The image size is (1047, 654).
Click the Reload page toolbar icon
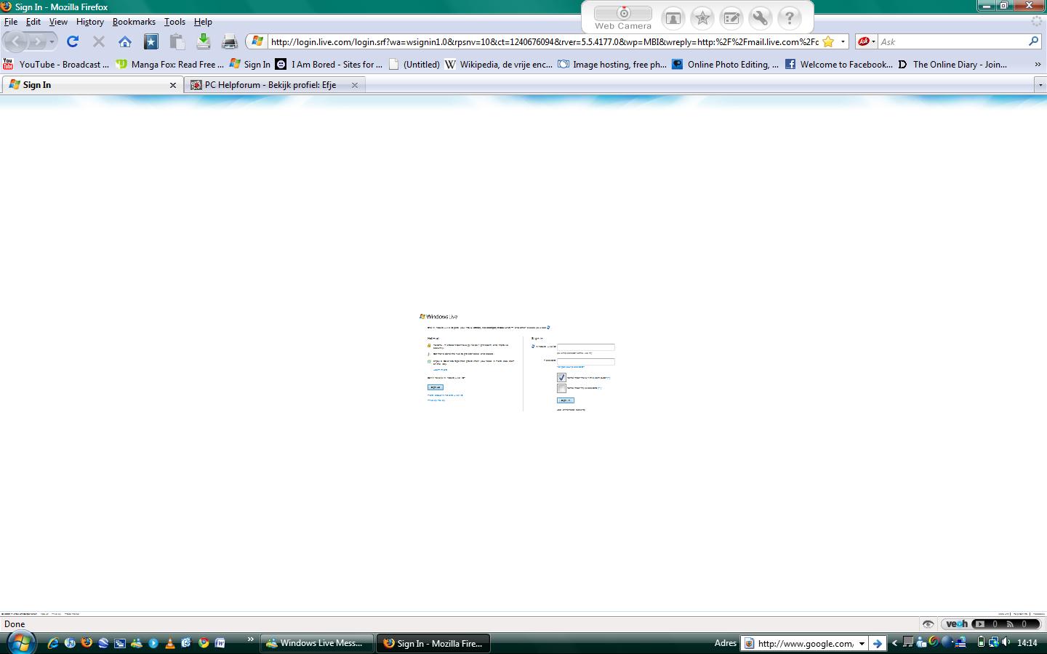(72, 41)
